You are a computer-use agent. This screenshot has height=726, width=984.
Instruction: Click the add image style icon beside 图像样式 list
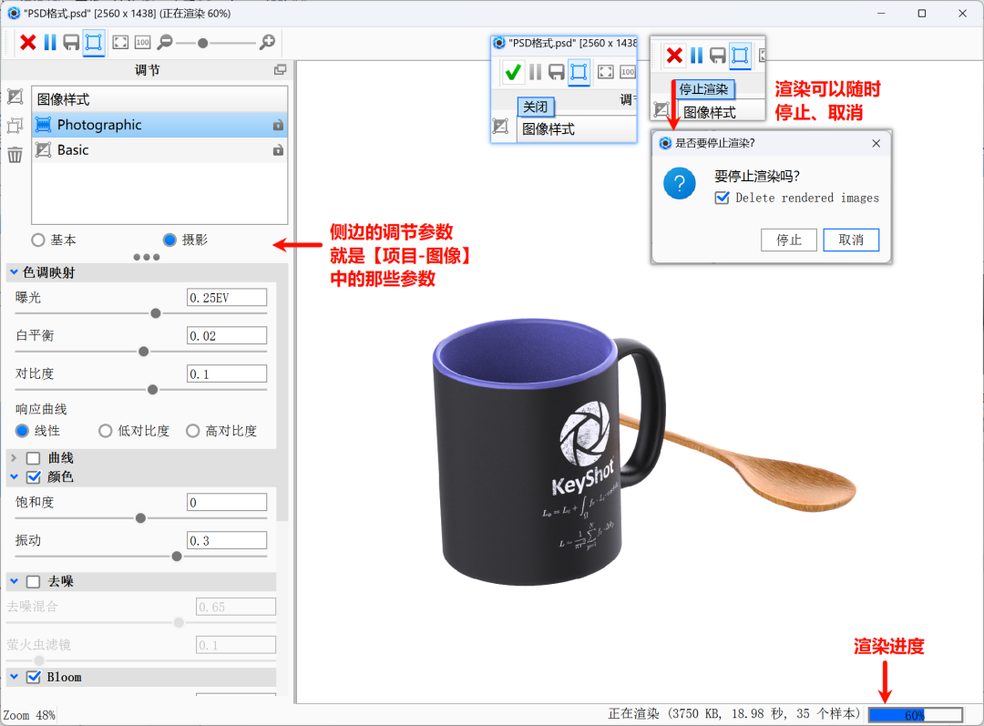15,97
